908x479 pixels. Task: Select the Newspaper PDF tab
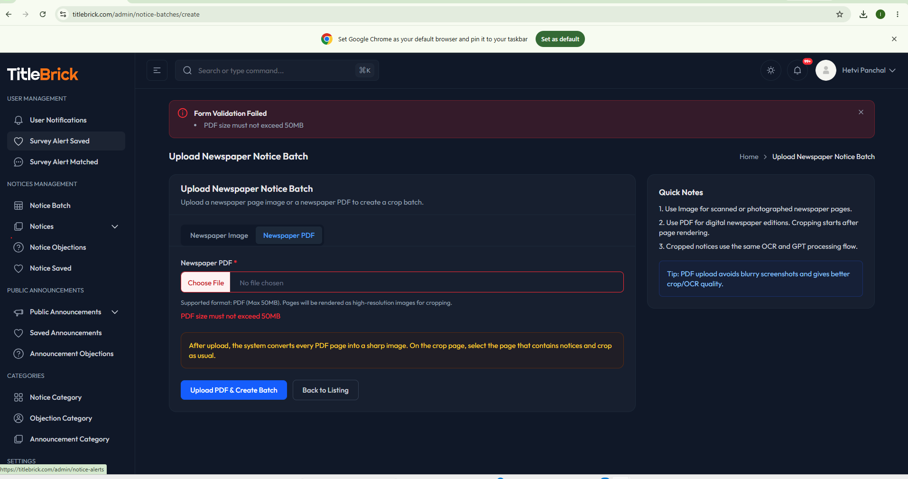pyautogui.click(x=289, y=235)
